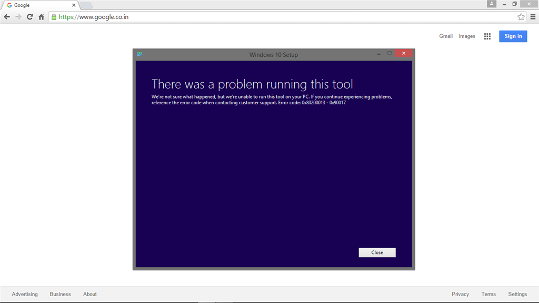The image size is (539, 303).
Task: Focus the address bar with google.co.in
Action: (287, 17)
